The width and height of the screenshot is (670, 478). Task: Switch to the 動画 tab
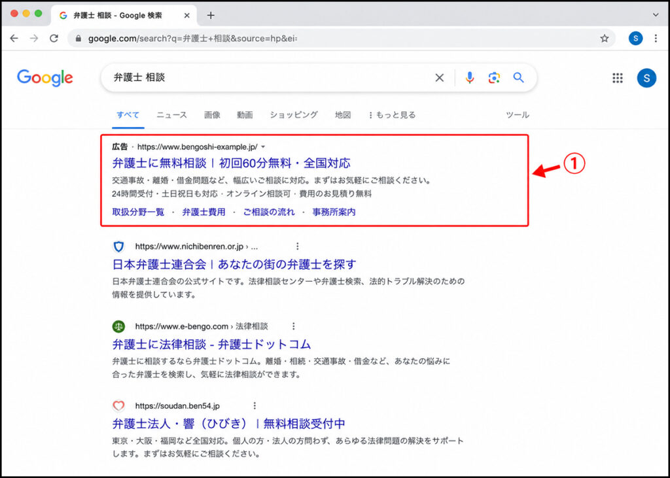click(x=245, y=115)
